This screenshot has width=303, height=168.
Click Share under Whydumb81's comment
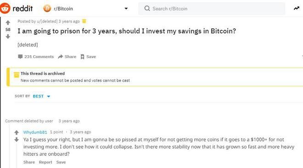(29, 162)
